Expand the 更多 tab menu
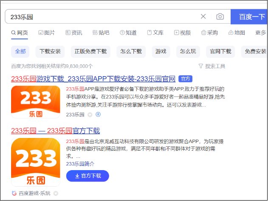The width and height of the screenshot is (268, 201). (x=261, y=33)
